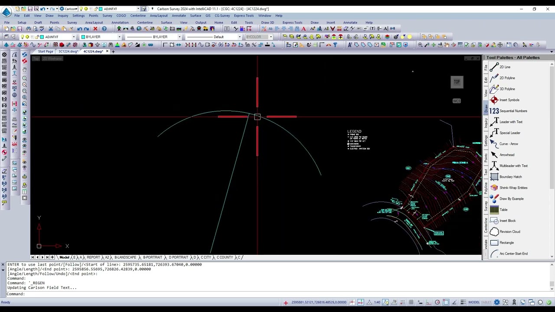
Task: Click the 1:40 annotation scale in status bar
Action: pyautogui.click(x=377, y=302)
